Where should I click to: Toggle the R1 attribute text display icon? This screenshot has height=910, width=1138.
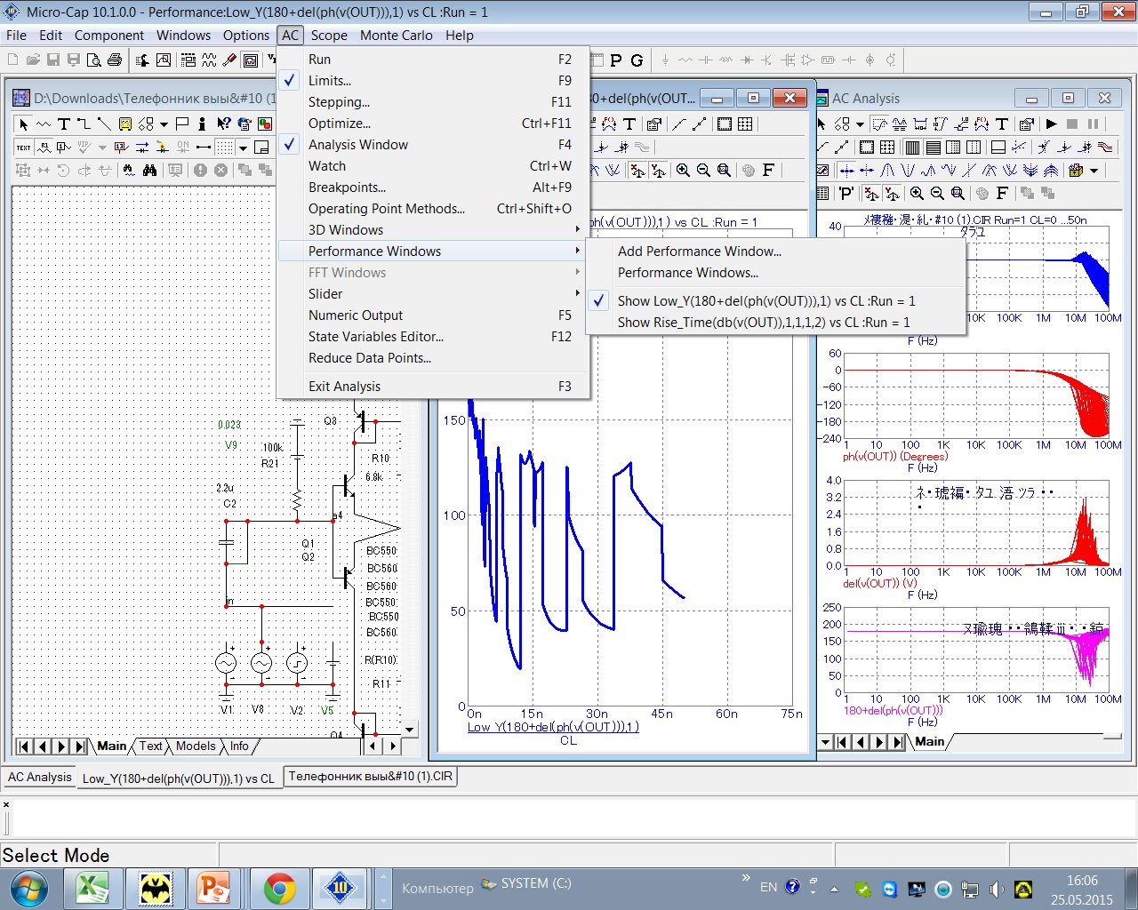44,147
